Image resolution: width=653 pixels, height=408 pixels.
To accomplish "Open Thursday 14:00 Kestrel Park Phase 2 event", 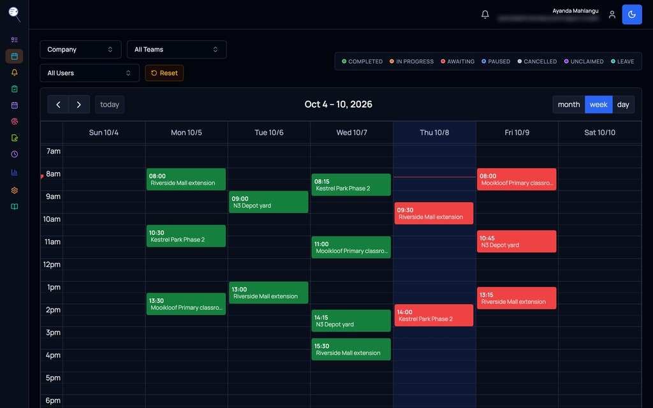I will (434, 315).
